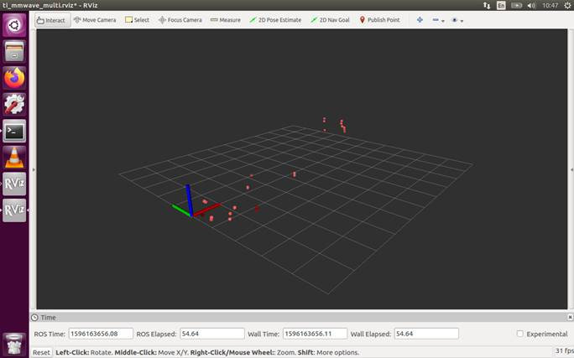Expand the right side panel handle
The image size is (574, 358).
tap(571, 169)
